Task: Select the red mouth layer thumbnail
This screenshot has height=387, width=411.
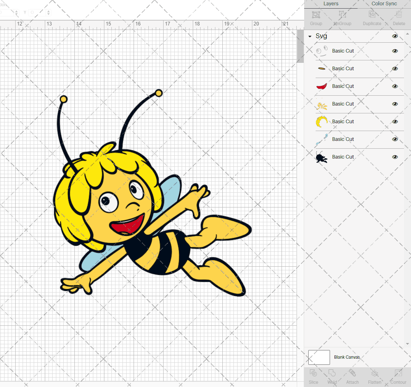Action: coord(322,86)
